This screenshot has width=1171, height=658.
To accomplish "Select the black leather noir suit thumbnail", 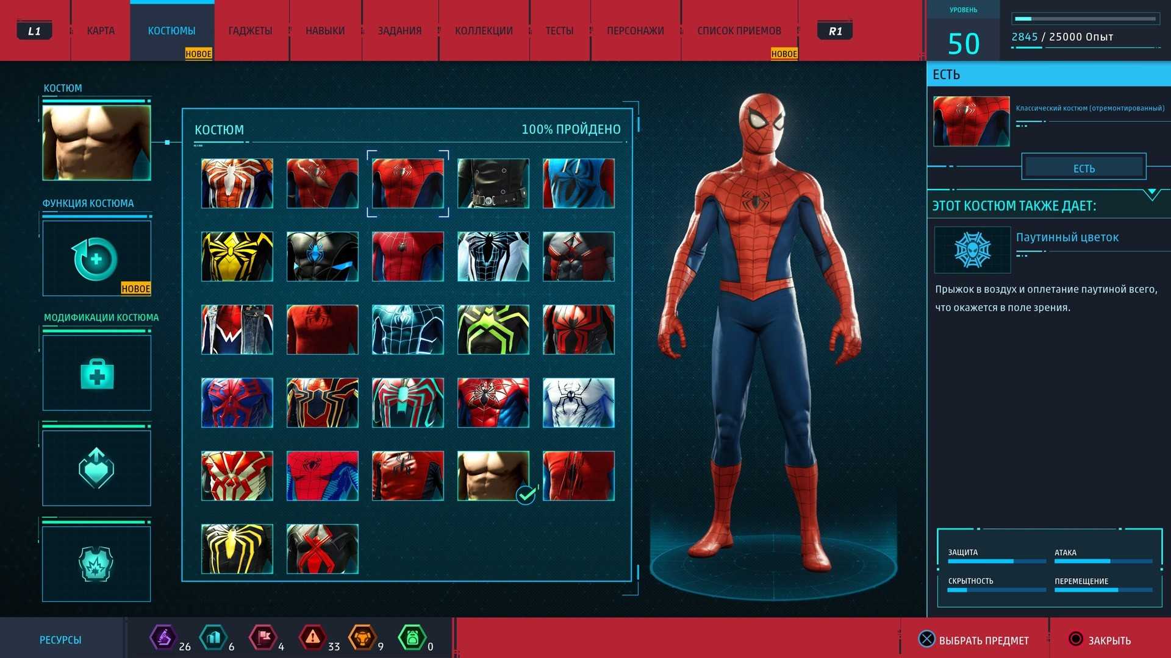I will coord(493,183).
